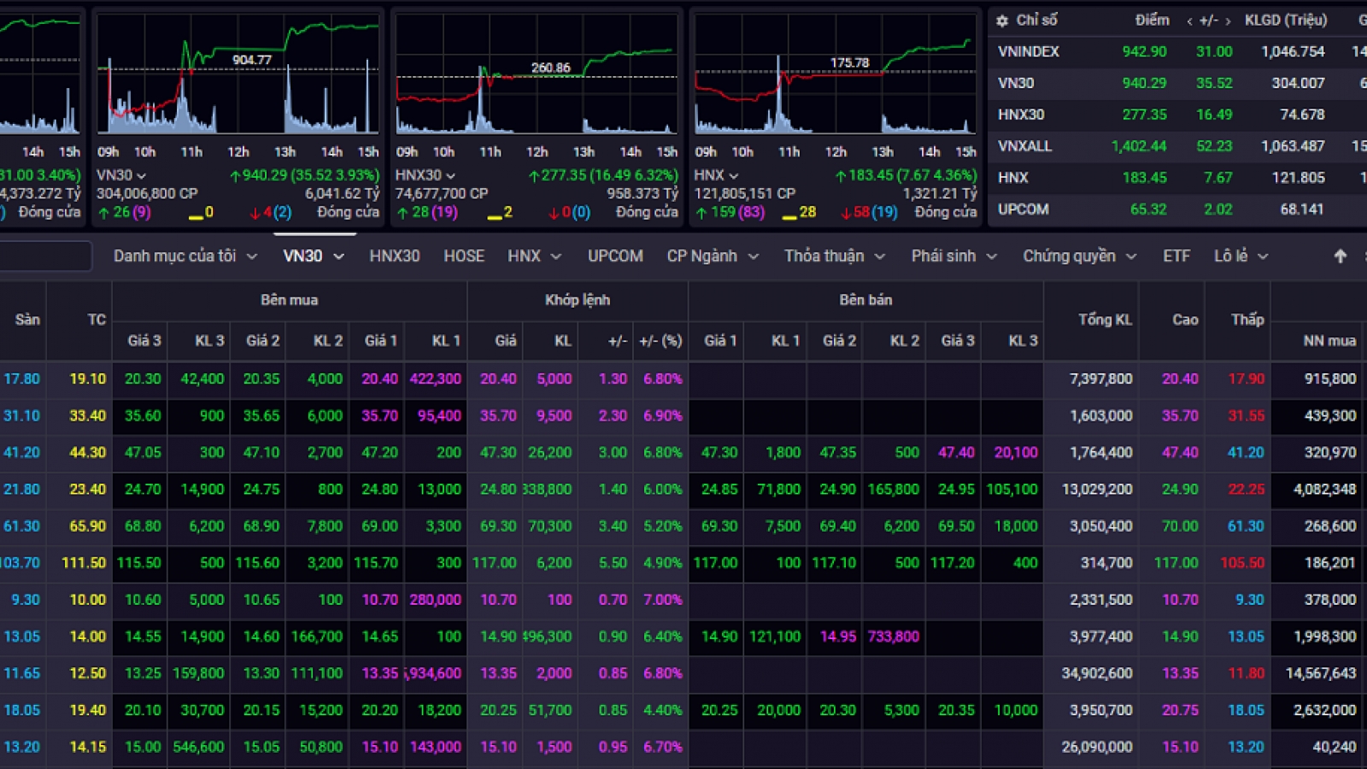This screenshot has width=1367, height=769.
Task: Expand the HNX chart index selector
Action: (734, 175)
